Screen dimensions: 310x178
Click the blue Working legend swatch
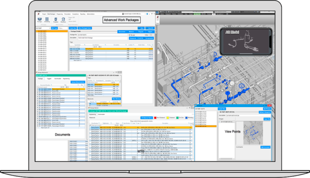point(186,118)
